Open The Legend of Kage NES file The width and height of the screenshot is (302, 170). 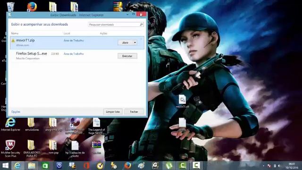coord(96,126)
